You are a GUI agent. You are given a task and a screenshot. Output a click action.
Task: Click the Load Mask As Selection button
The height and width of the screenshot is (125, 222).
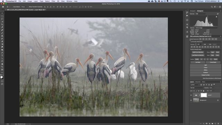198,55
